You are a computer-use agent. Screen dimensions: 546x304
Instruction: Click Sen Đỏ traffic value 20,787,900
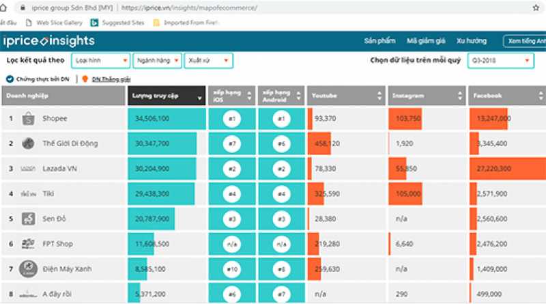pyautogui.click(x=152, y=219)
